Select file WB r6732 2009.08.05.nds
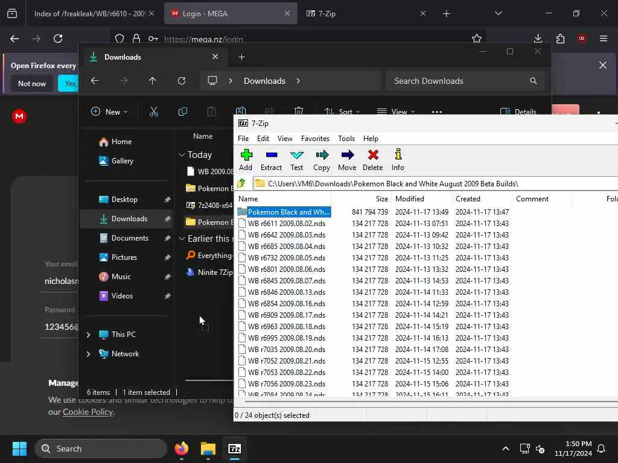618x463 pixels. (x=287, y=258)
